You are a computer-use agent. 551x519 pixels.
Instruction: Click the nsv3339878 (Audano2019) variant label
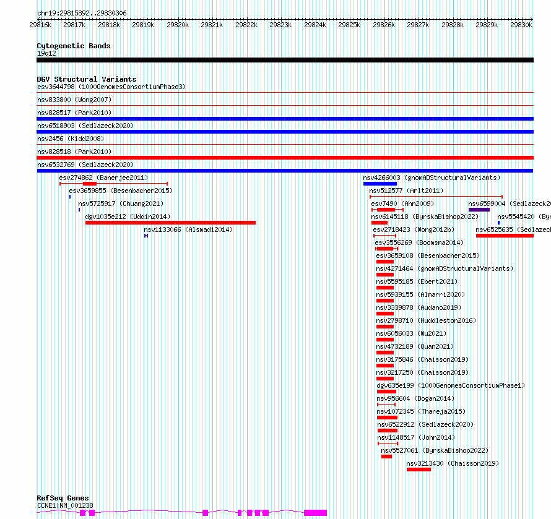coord(419,307)
